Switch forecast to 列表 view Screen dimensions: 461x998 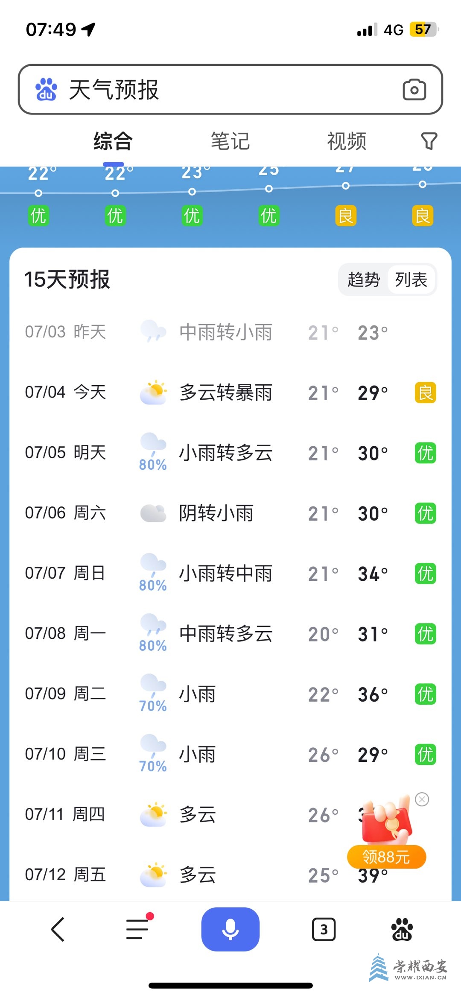click(x=411, y=280)
